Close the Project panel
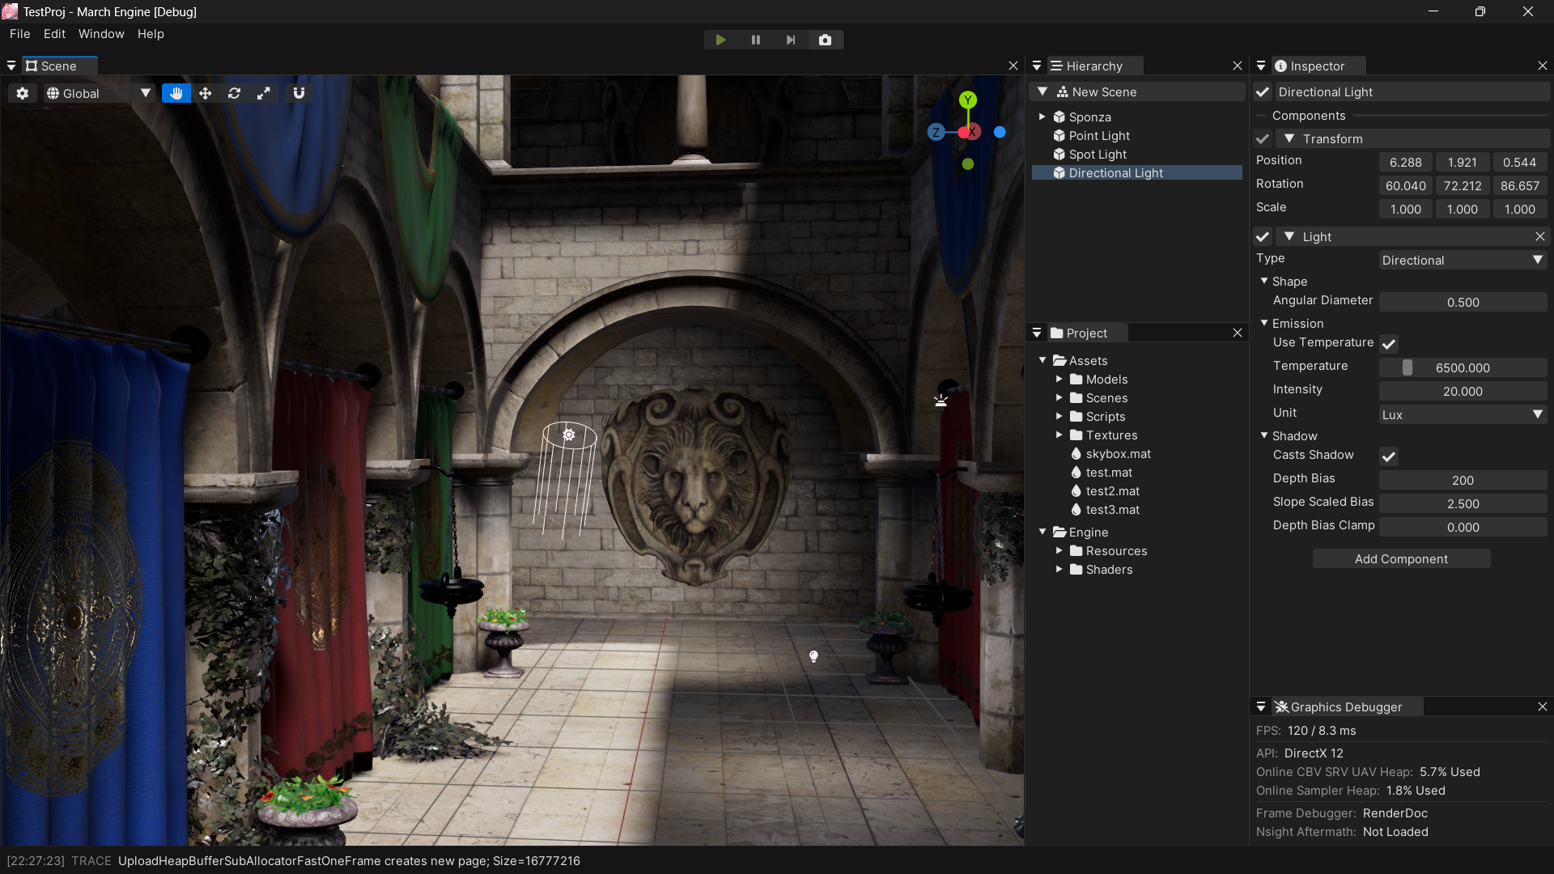 click(x=1238, y=333)
